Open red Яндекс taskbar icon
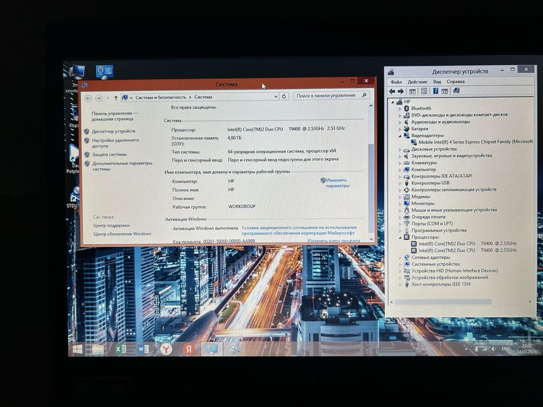This screenshot has height=407, width=543. pos(189,349)
